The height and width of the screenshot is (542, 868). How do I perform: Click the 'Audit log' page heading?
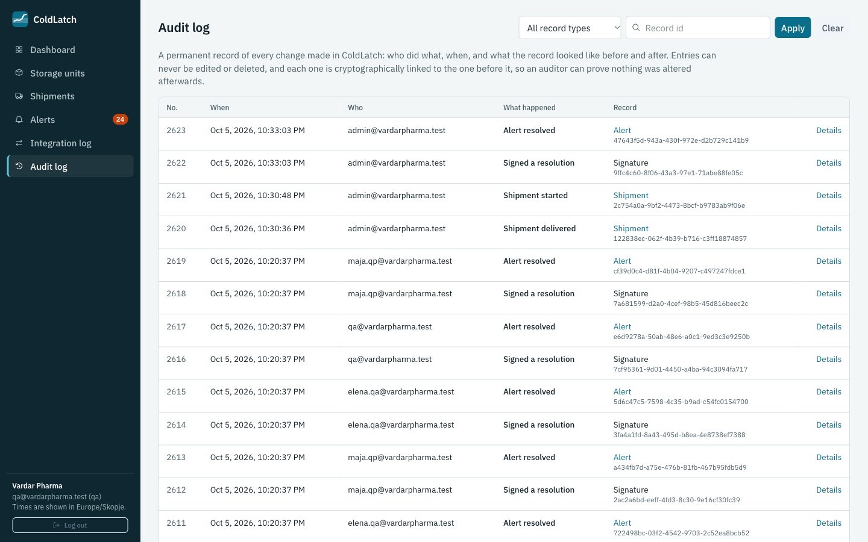(x=184, y=28)
